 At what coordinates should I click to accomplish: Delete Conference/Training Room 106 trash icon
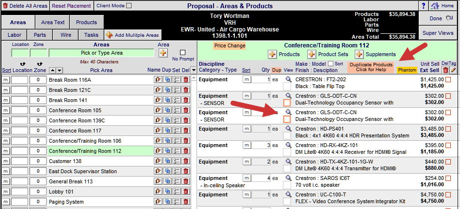click(x=185, y=141)
